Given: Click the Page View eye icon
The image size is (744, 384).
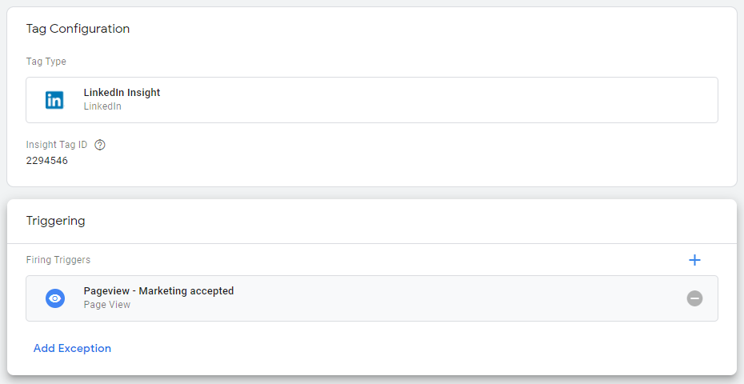Looking at the screenshot, I should coord(54,298).
